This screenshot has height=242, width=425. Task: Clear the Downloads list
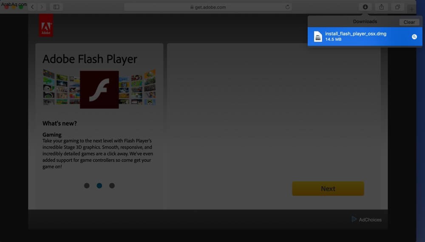[409, 22]
